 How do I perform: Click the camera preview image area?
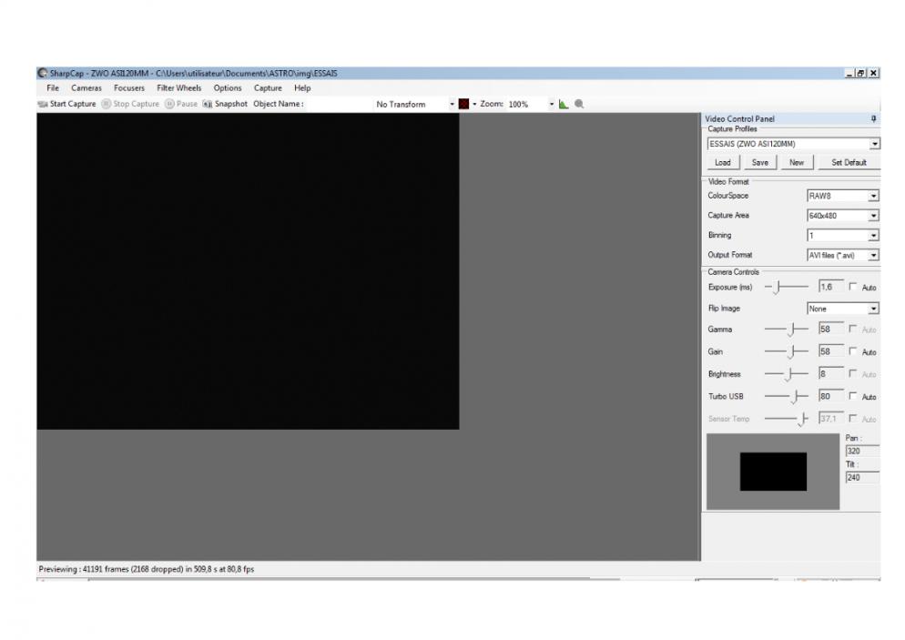(x=248, y=271)
